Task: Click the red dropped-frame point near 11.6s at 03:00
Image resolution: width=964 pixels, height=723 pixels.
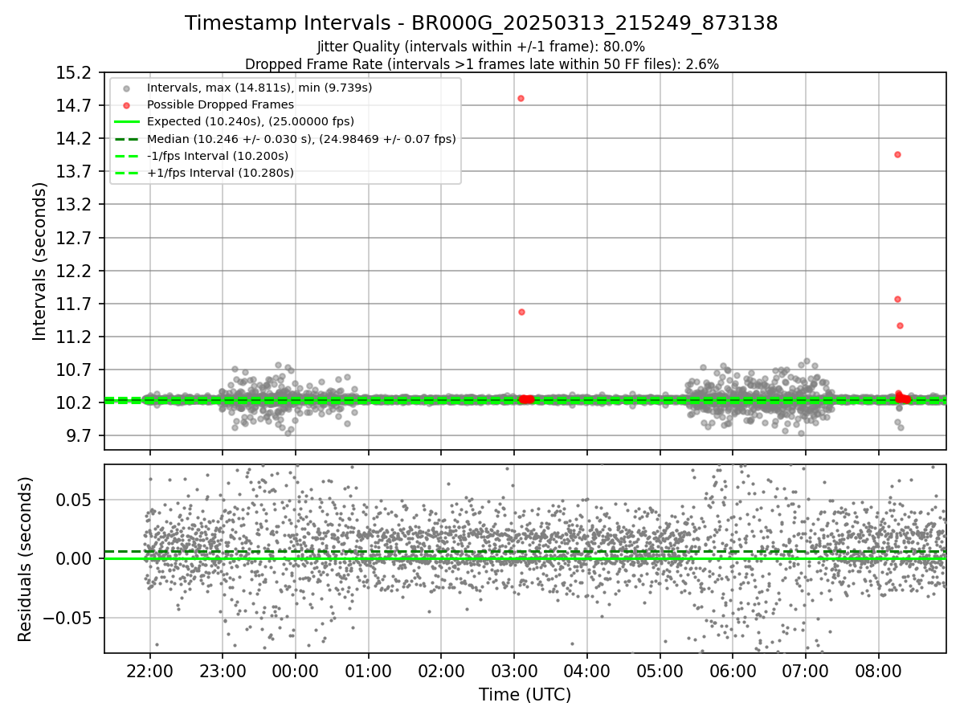Action: [521, 312]
